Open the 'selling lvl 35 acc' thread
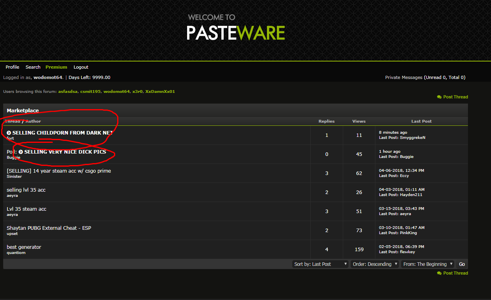 tap(26, 190)
